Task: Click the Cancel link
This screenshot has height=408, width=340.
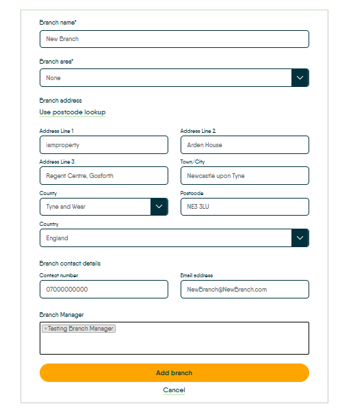Action: click(x=174, y=390)
